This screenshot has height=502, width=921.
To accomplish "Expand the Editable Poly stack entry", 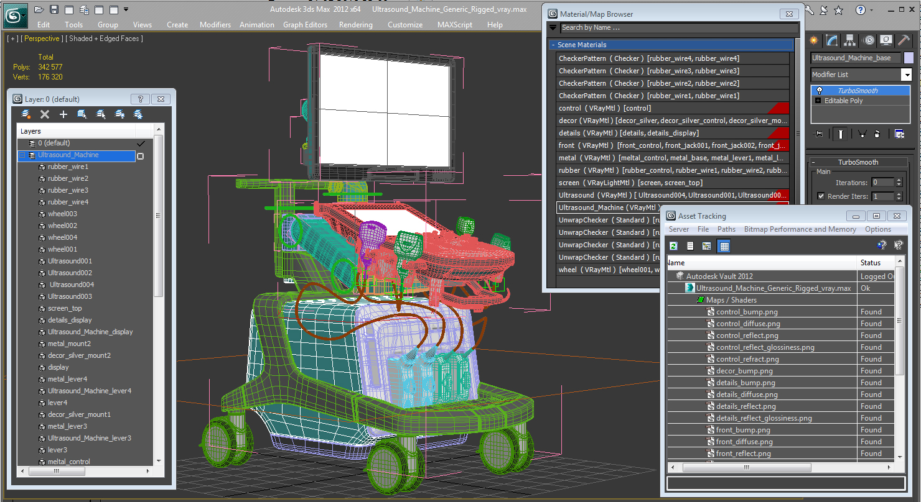I will pos(818,101).
